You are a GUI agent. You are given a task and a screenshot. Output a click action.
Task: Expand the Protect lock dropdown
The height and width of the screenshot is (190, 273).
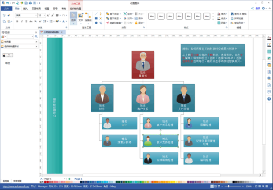click(144, 23)
